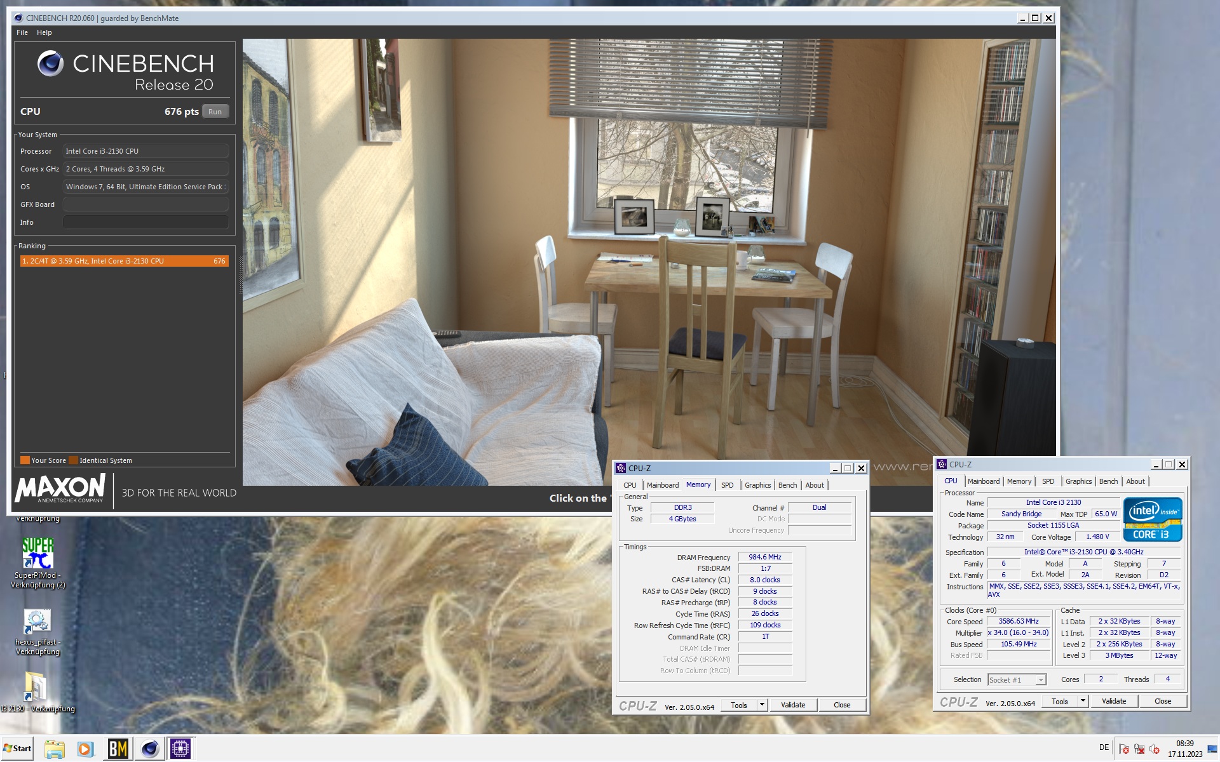Expand Tools dropdown arrow in Memory CPU-Z window

762,705
